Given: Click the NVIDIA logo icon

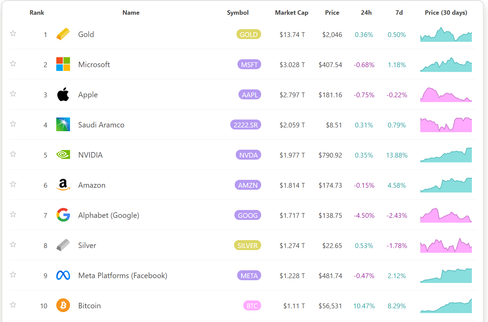Looking at the screenshot, I should [63, 154].
